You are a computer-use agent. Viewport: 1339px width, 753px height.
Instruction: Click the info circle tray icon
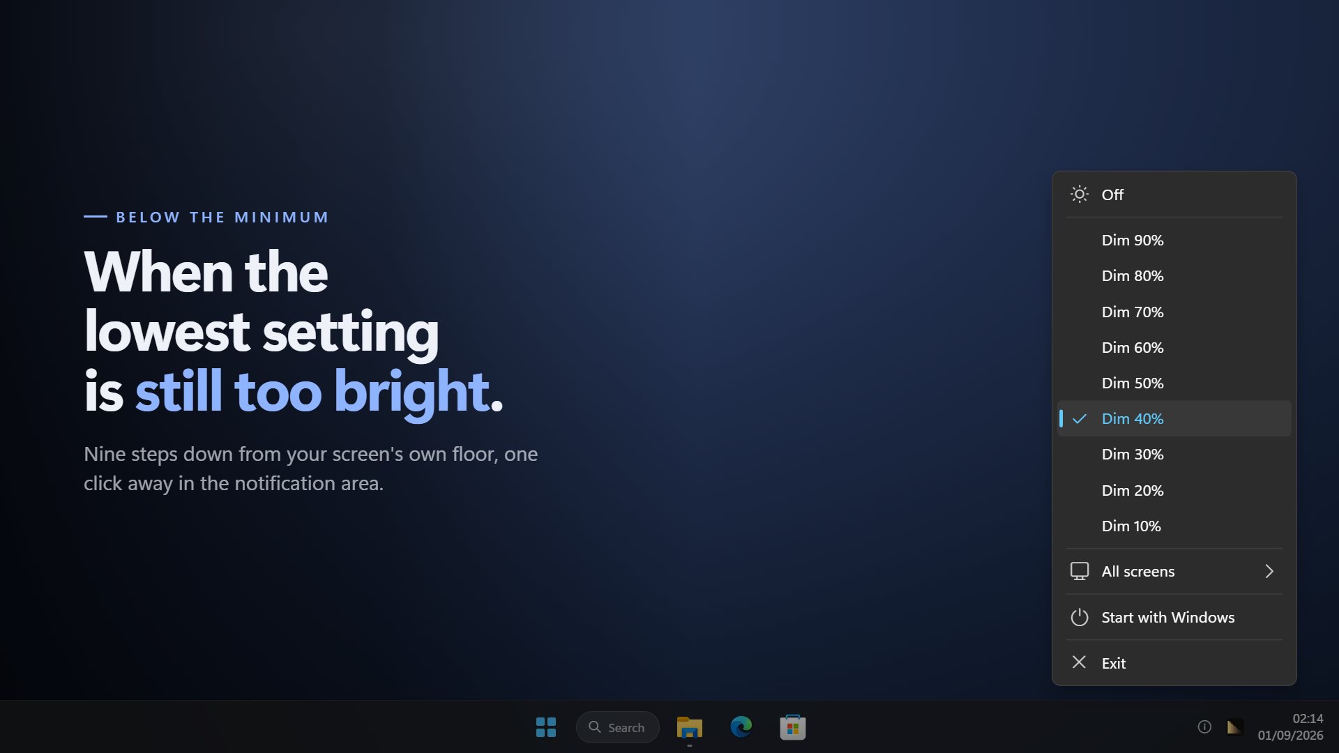pyautogui.click(x=1204, y=727)
